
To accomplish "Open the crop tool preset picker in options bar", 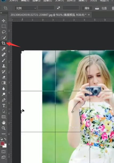I will (6, 8).
